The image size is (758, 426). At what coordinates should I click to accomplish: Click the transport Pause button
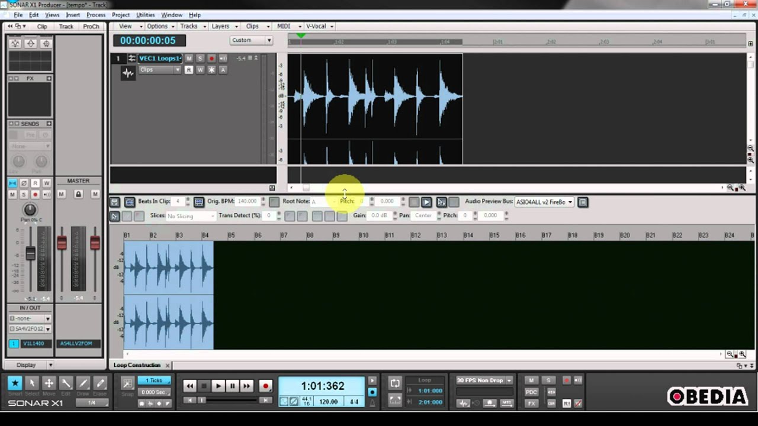tap(232, 386)
